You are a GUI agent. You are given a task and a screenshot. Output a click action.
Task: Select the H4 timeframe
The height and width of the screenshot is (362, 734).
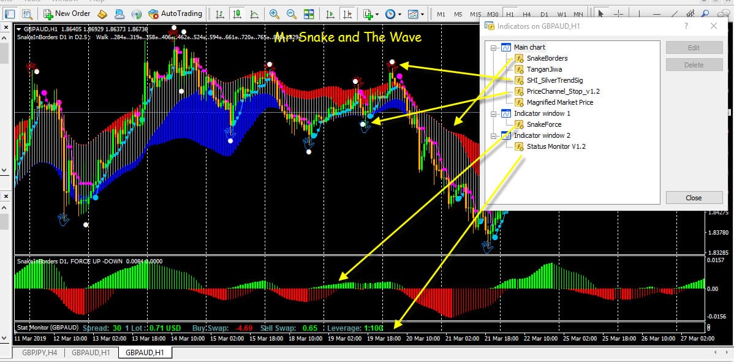[x=526, y=13]
